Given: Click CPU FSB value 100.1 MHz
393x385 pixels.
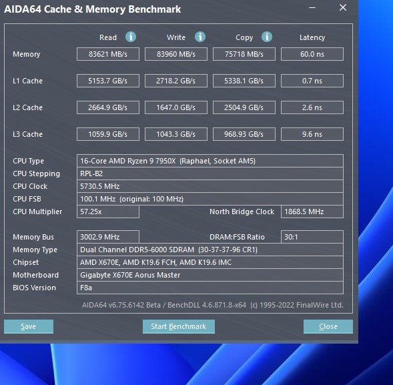Looking at the screenshot, I should click(x=210, y=199).
